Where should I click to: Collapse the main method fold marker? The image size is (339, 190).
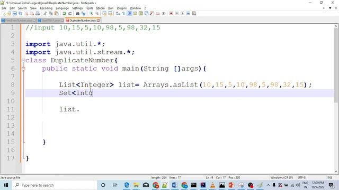[x=23, y=69]
